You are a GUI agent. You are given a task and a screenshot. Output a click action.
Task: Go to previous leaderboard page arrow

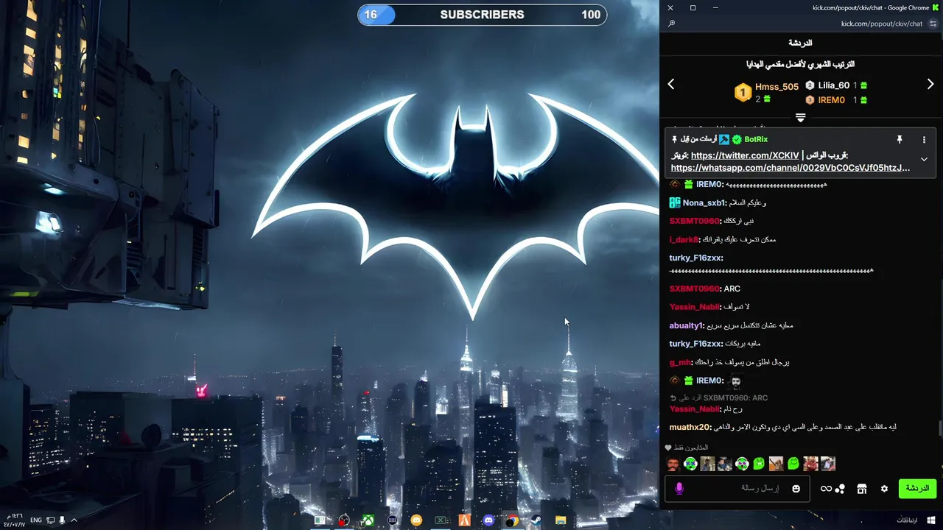click(670, 85)
